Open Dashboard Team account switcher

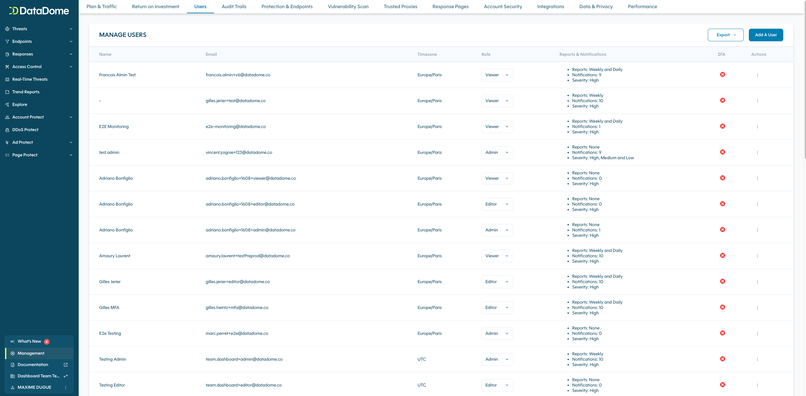39,376
